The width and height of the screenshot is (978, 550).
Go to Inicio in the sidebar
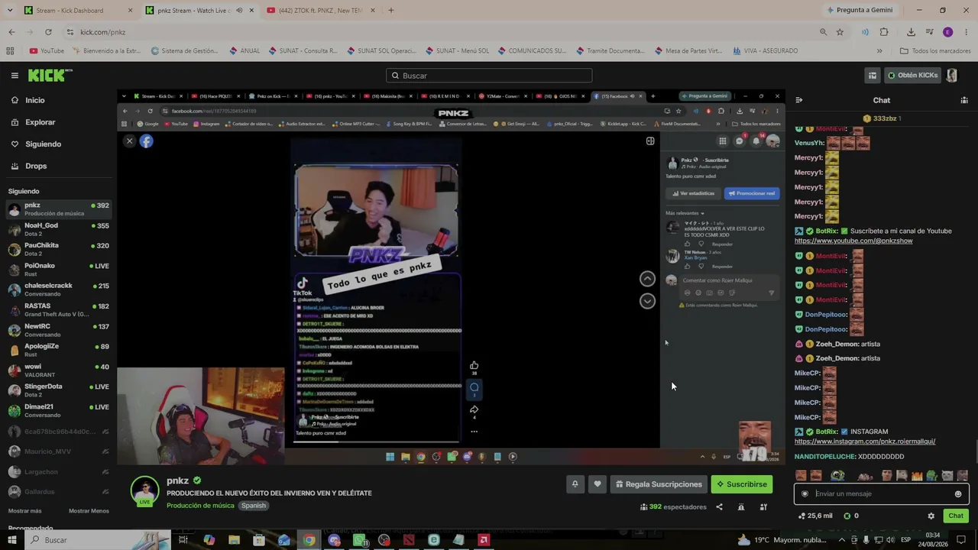click(34, 100)
